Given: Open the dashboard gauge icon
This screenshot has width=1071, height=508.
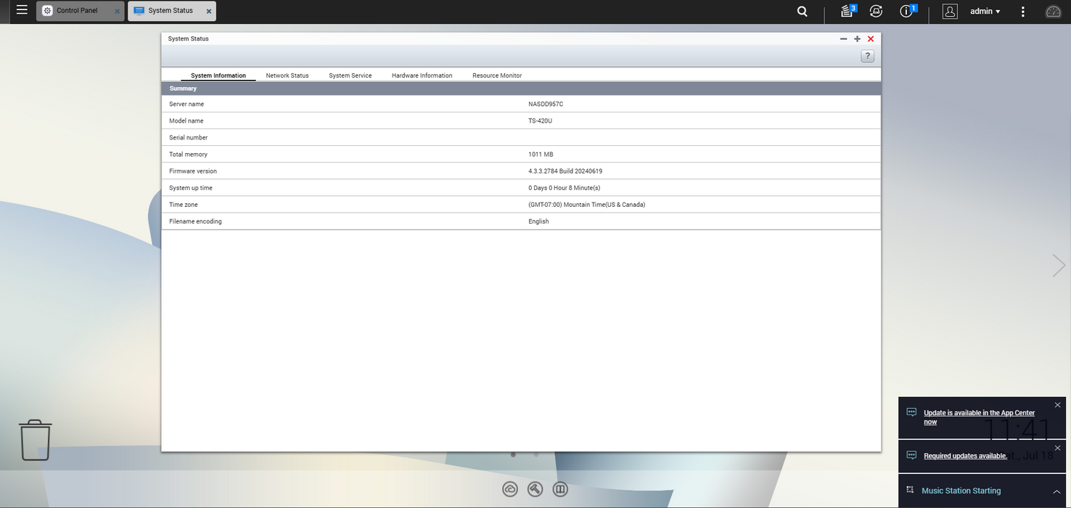Looking at the screenshot, I should 1053,12.
